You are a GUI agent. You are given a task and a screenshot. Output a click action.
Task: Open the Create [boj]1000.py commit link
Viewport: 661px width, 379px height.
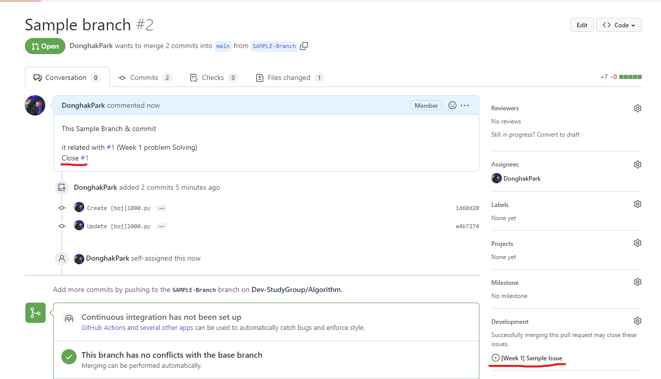click(119, 208)
